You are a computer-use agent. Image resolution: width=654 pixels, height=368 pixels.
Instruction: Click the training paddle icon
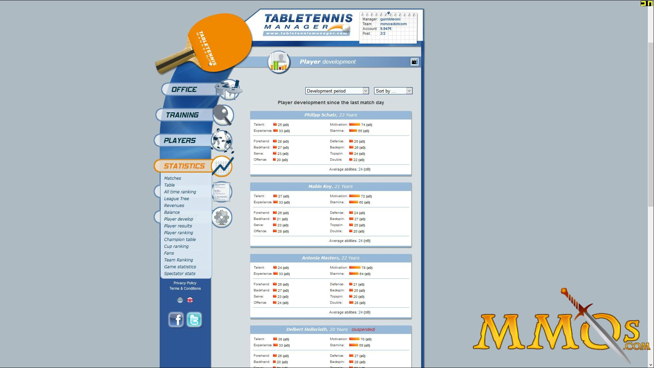click(x=223, y=115)
